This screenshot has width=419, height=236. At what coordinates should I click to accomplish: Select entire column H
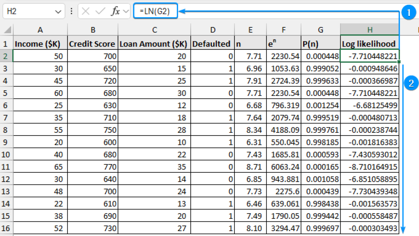tap(369, 29)
